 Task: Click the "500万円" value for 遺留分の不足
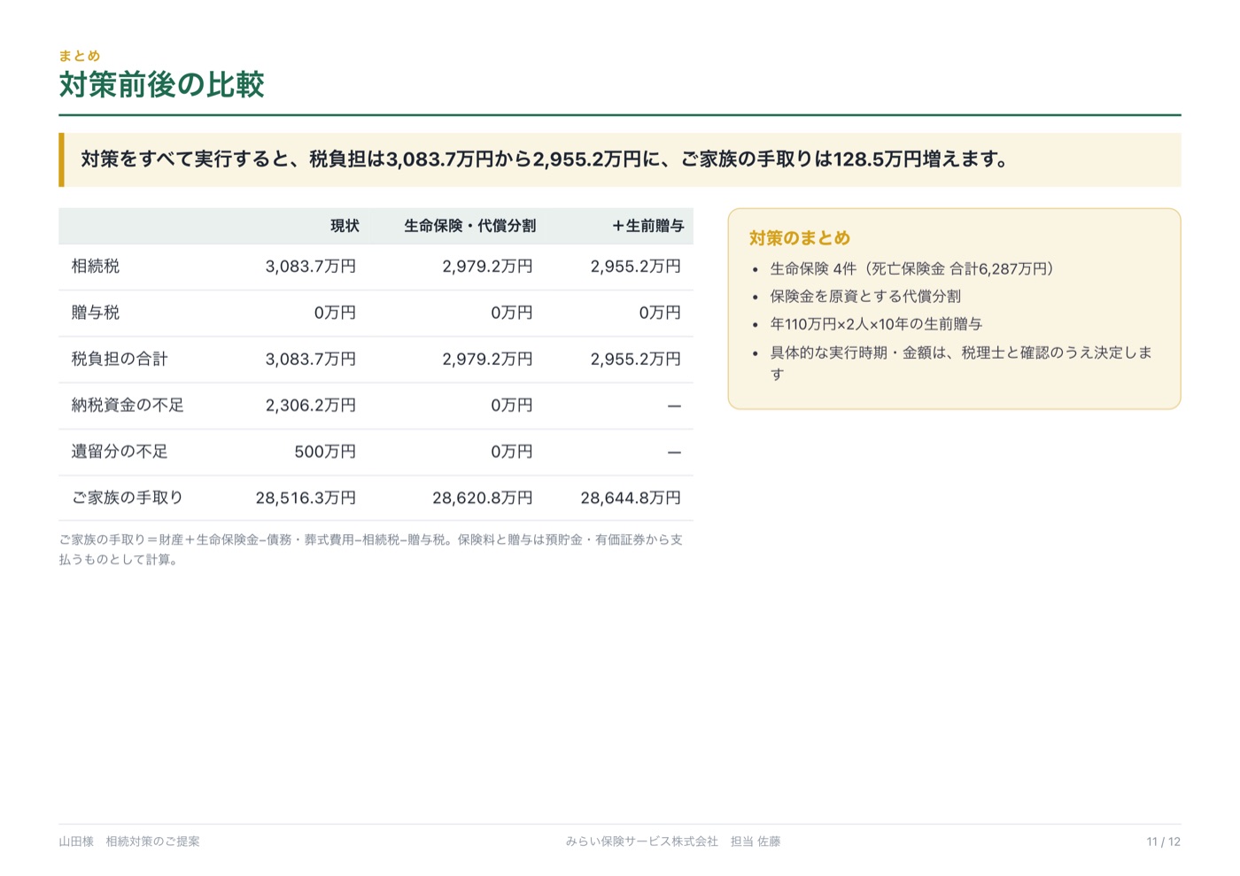325,452
